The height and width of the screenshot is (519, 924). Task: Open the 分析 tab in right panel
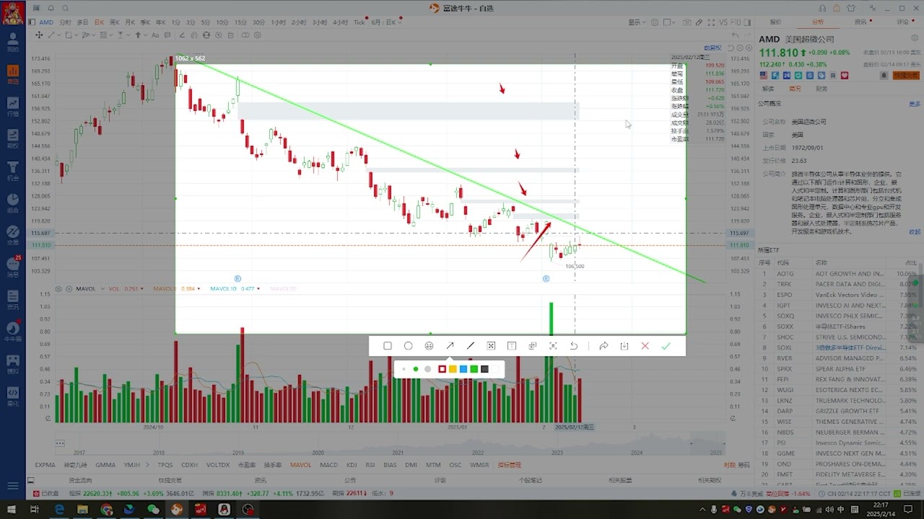pyautogui.click(x=818, y=22)
